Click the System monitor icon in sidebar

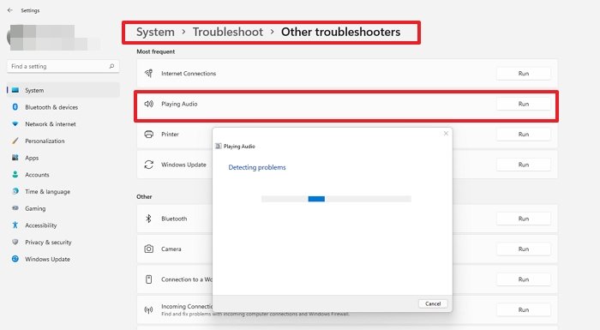(x=15, y=90)
